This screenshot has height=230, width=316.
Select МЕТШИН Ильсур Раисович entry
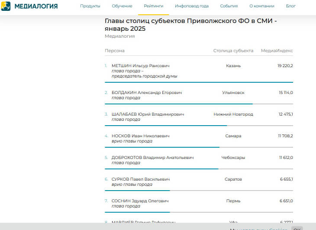click(140, 66)
